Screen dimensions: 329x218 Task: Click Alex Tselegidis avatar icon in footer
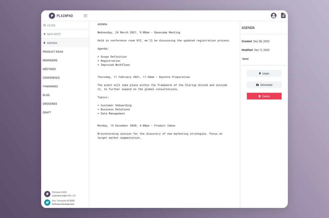tap(47, 202)
